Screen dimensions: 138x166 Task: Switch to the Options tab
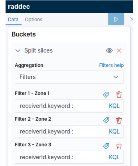(34, 19)
